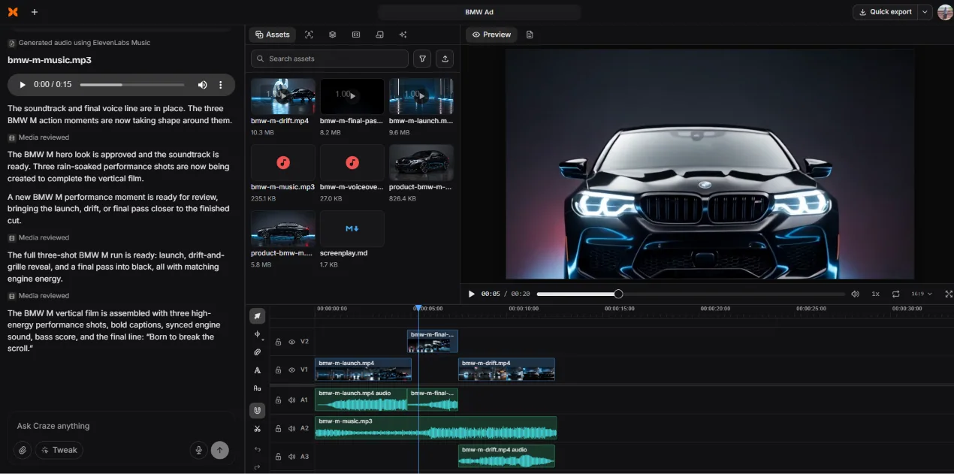Click the redo arrow in timeline toolbar
Viewport: 954px width, 474px height.
pos(257,467)
